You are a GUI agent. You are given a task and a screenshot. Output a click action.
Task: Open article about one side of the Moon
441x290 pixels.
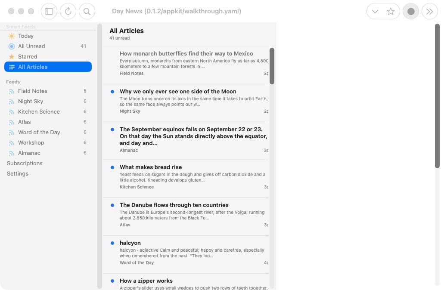[186, 103]
